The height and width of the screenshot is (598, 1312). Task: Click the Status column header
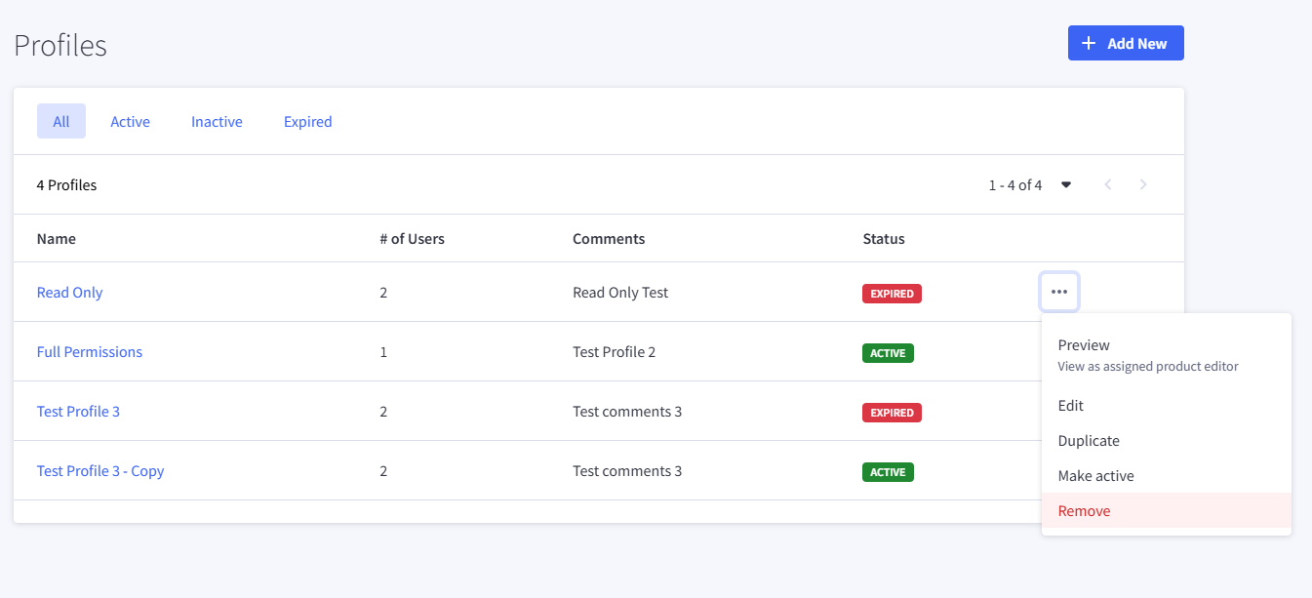pos(884,238)
